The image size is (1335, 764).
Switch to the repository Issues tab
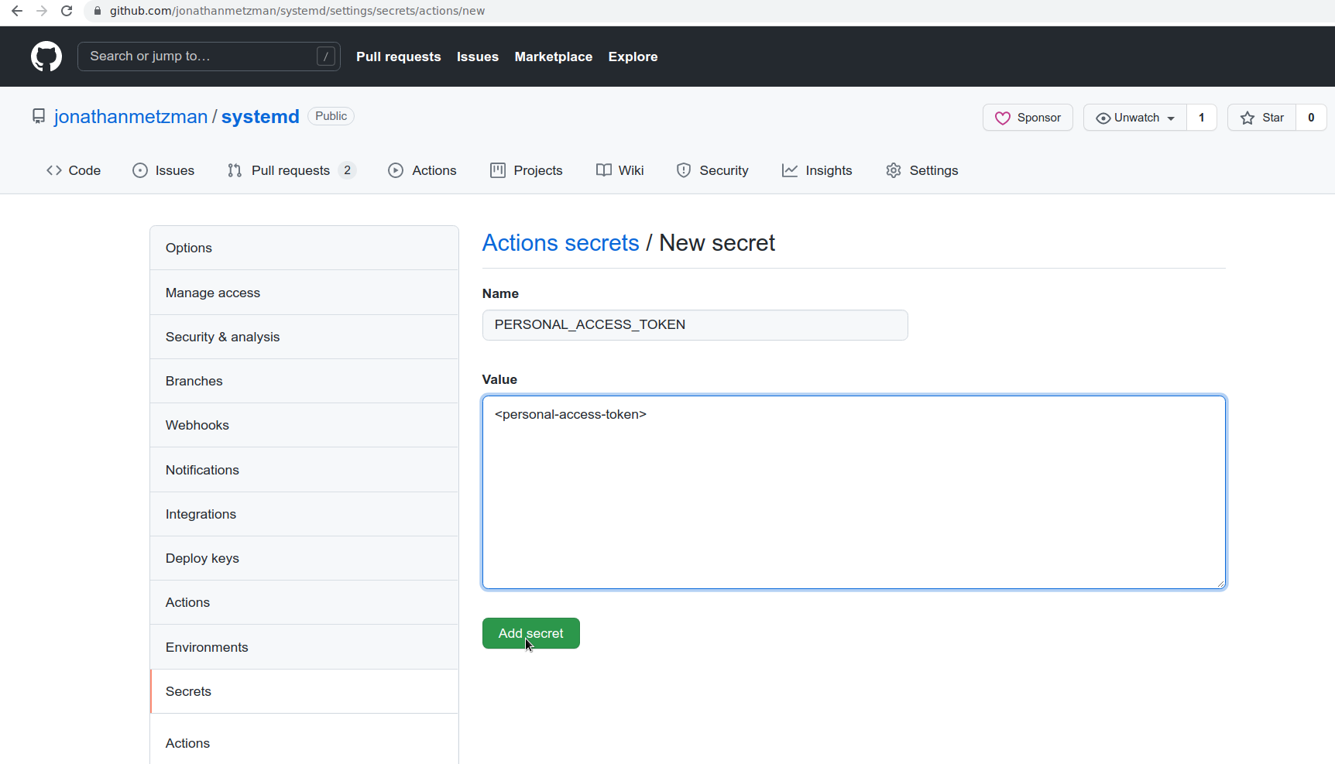(x=163, y=170)
